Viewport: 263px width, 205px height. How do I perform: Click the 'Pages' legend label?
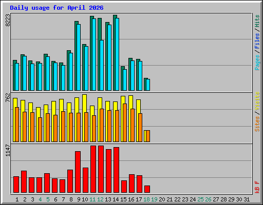point(257,63)
